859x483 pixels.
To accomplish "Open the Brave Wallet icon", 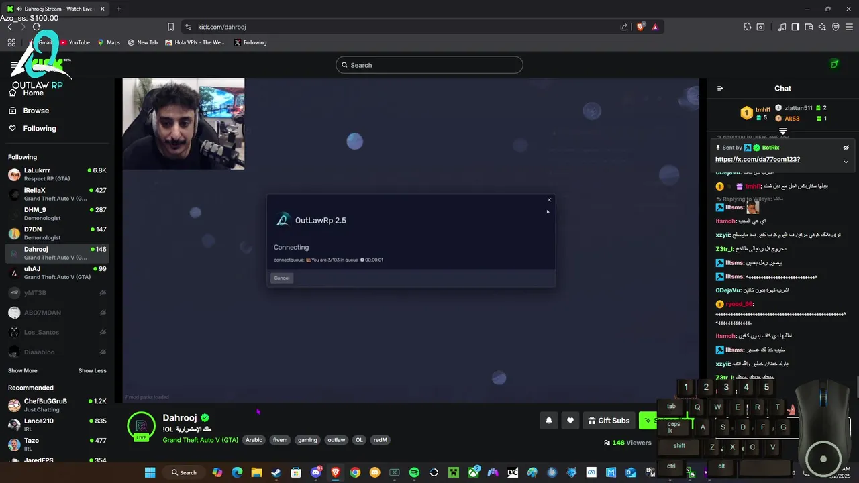I will tap(809, 27).
